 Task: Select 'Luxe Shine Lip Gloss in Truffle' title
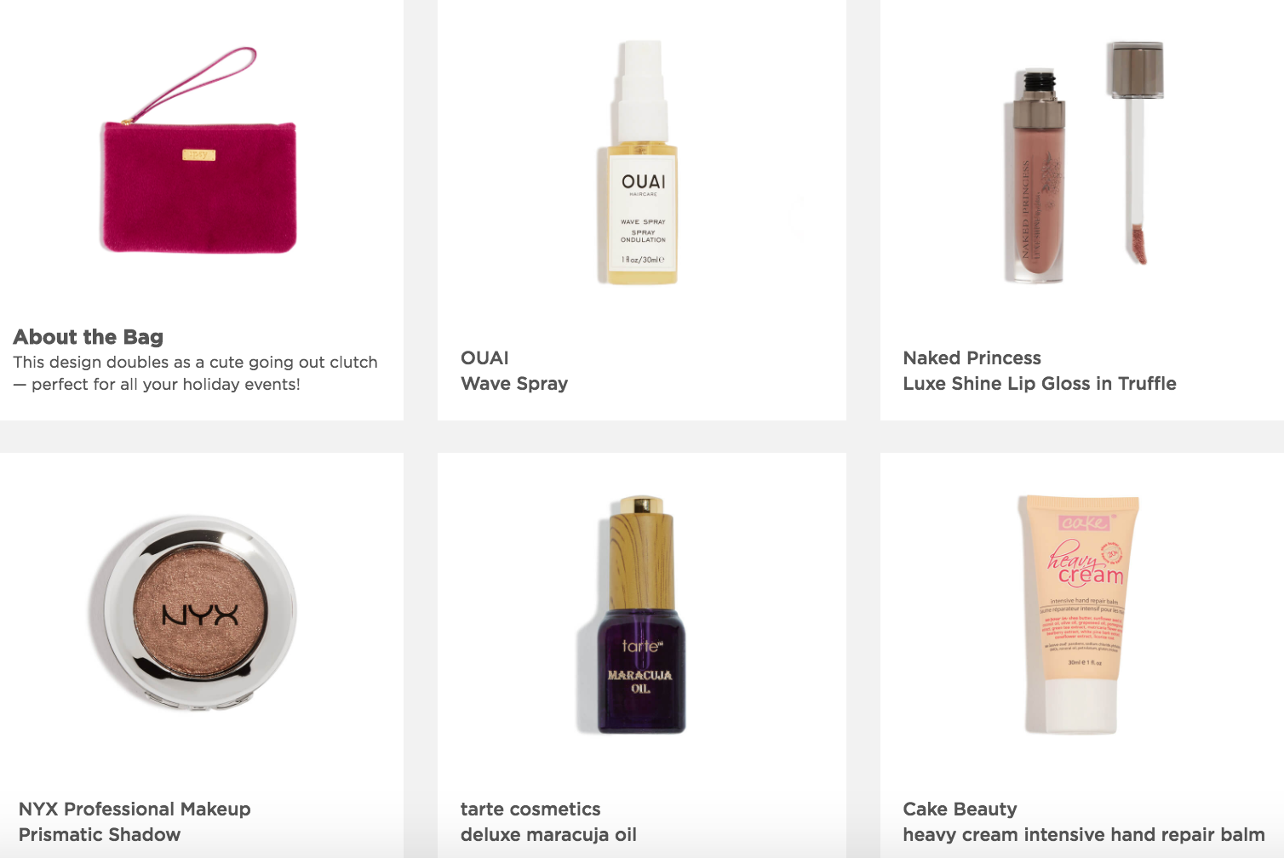click(x=1040, y=384)
